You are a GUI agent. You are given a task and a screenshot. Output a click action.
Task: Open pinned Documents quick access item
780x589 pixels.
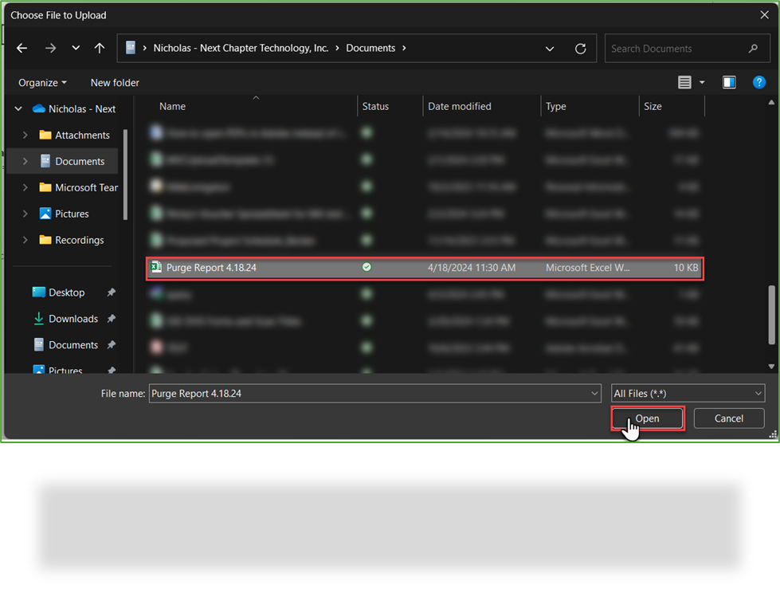point(65,345)
